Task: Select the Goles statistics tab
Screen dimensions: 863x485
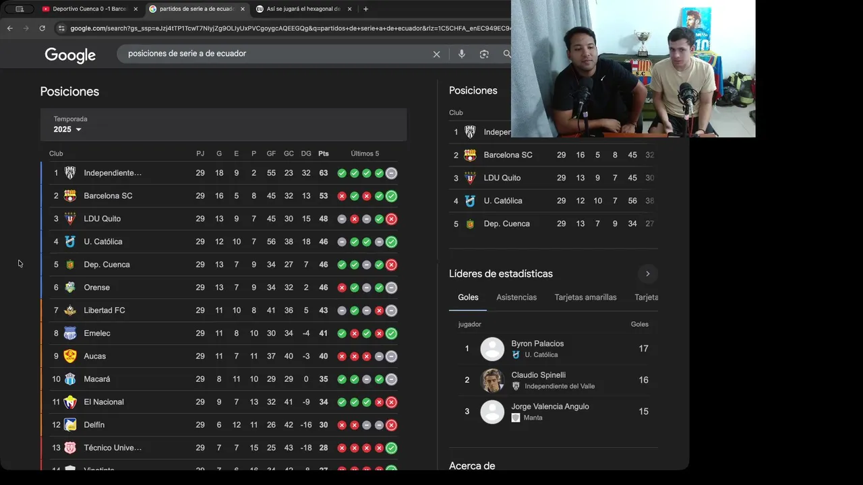Action: [x=468, y=297]
